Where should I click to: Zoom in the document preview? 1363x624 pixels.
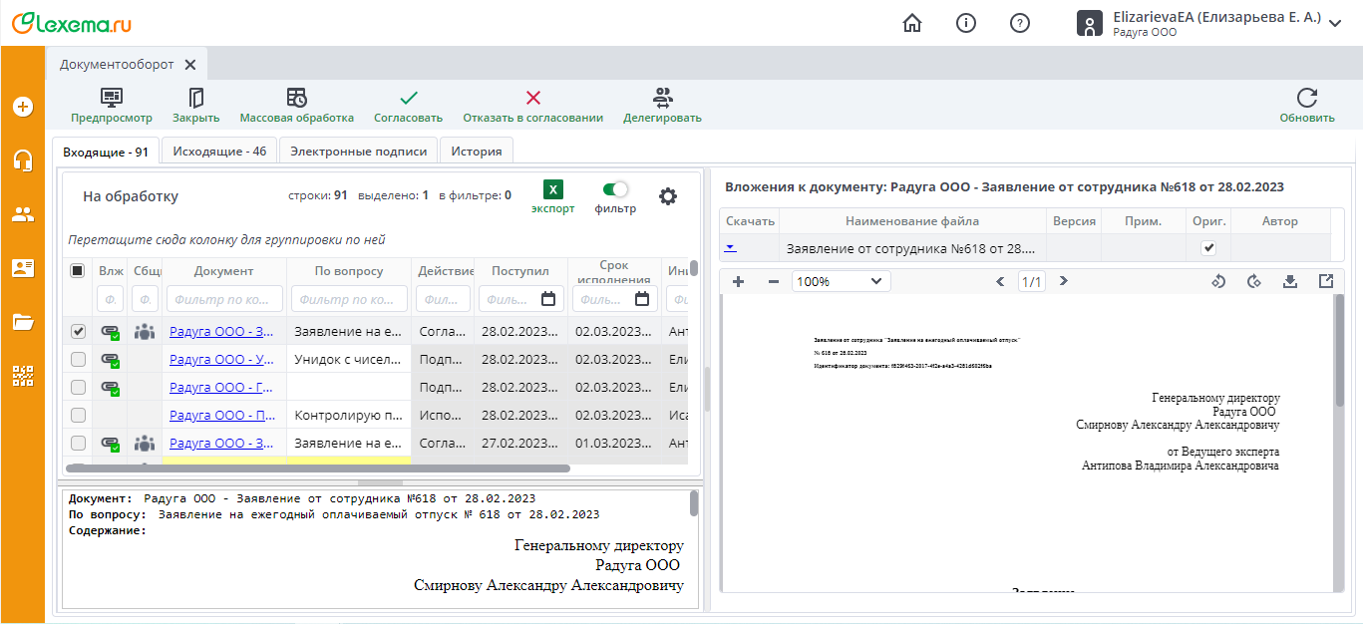click(x=739, y=281)
